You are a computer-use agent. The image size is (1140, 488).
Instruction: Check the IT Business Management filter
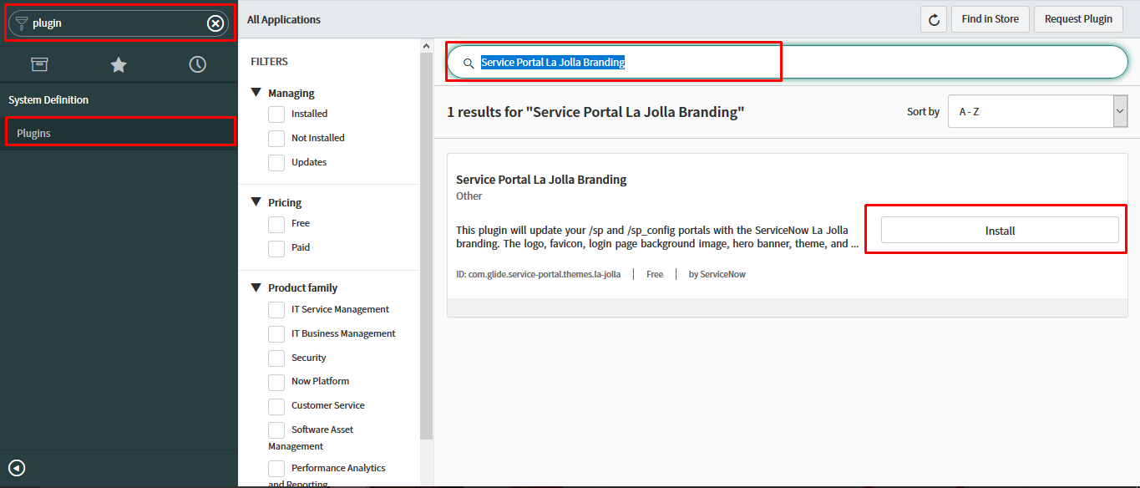coord(276,333)
